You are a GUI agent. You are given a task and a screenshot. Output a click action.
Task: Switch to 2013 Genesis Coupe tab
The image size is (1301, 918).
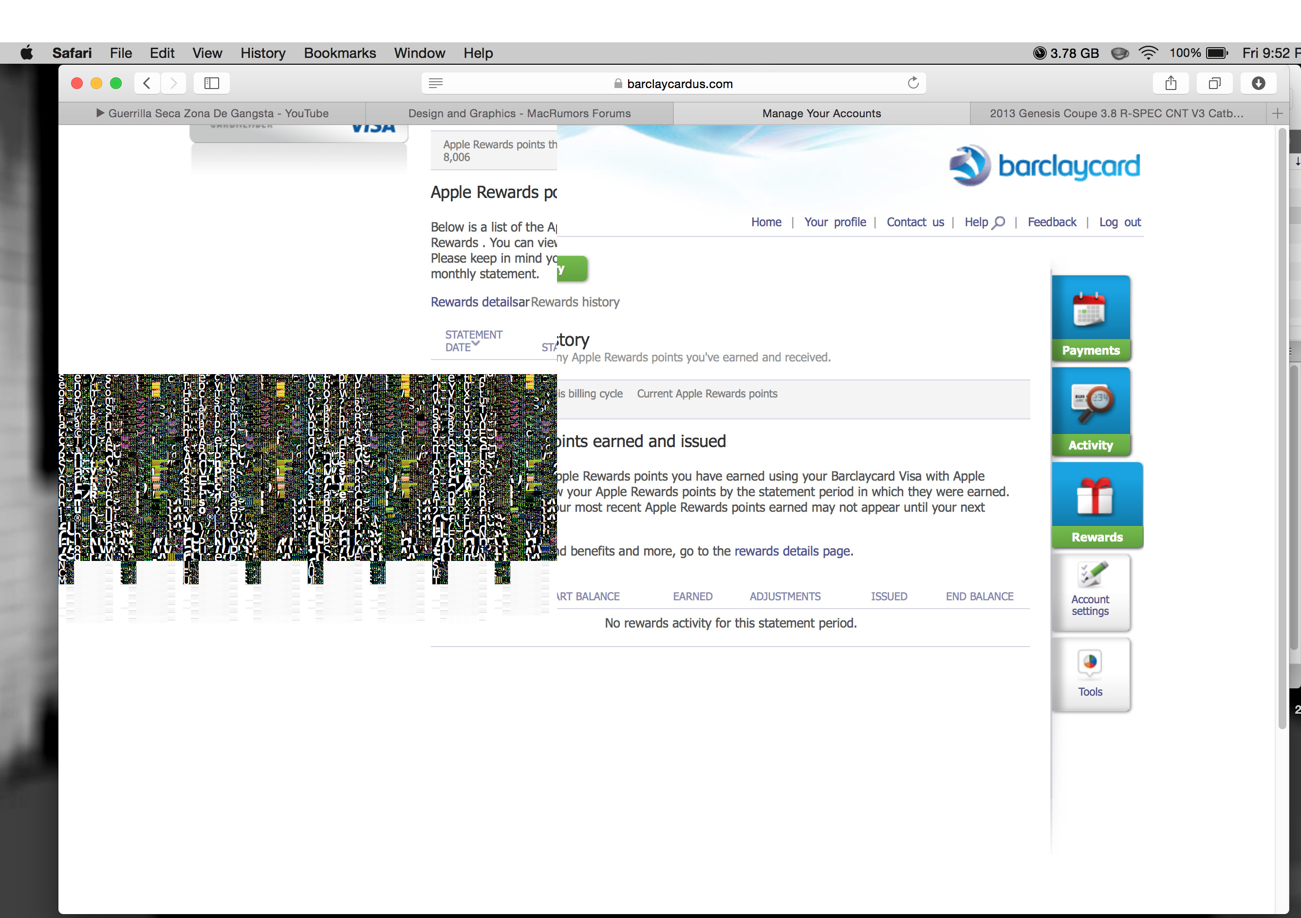coord(1115,113)
